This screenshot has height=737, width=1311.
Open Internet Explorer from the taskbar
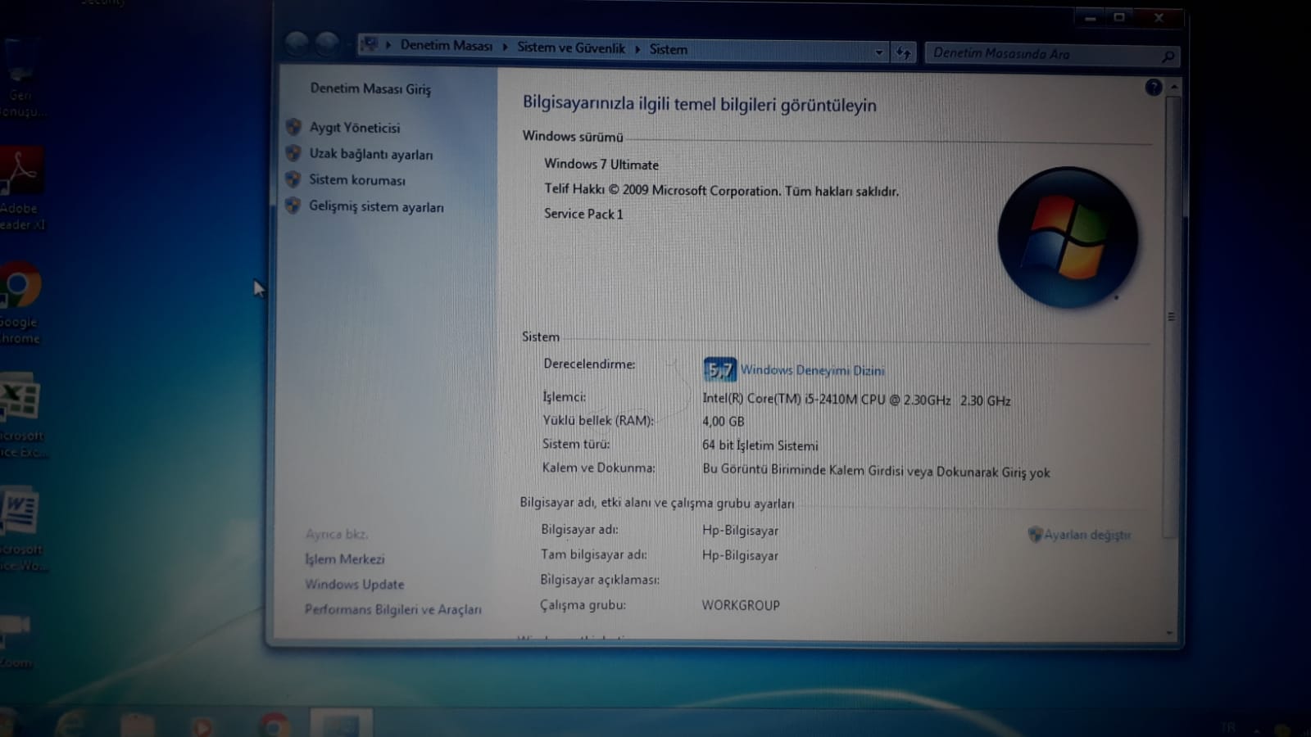coord(72,725)
